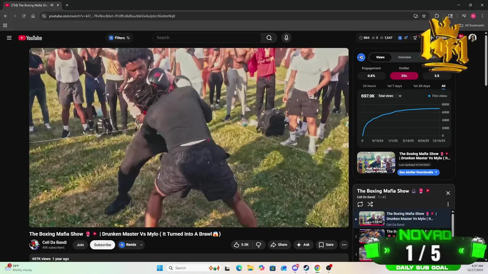Reload the page
488x274 pixels.
[24, 16]
